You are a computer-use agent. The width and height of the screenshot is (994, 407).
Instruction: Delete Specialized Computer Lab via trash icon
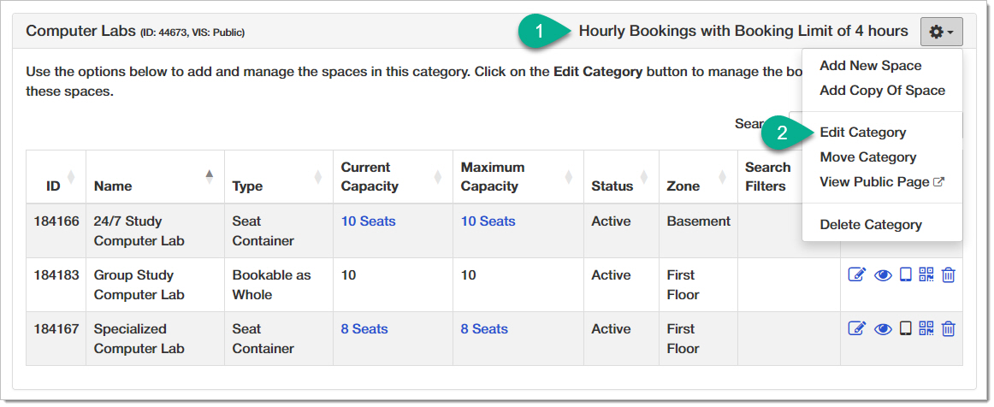948,329
